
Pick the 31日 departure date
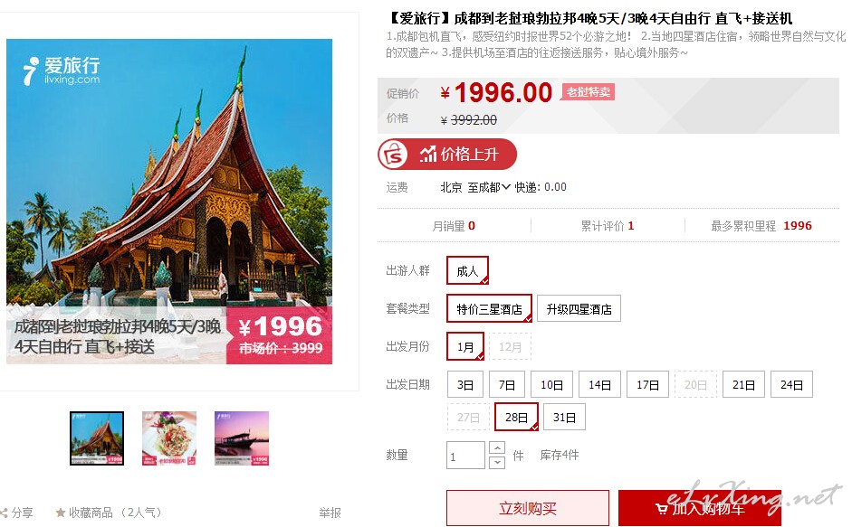(564, 417)
